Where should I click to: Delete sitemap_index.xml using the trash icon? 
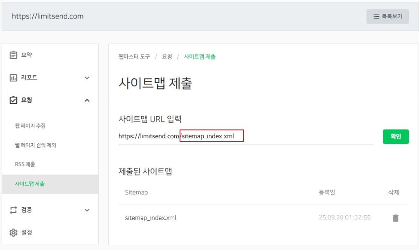[x=395, y=218]
